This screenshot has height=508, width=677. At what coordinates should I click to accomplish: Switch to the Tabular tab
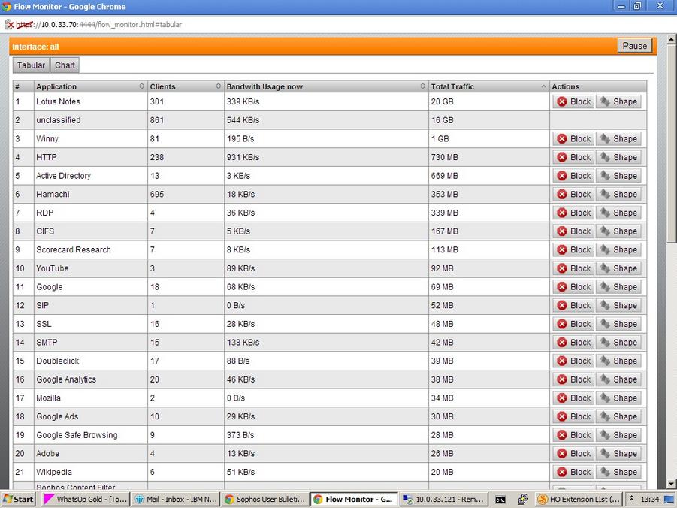point(31,65)
